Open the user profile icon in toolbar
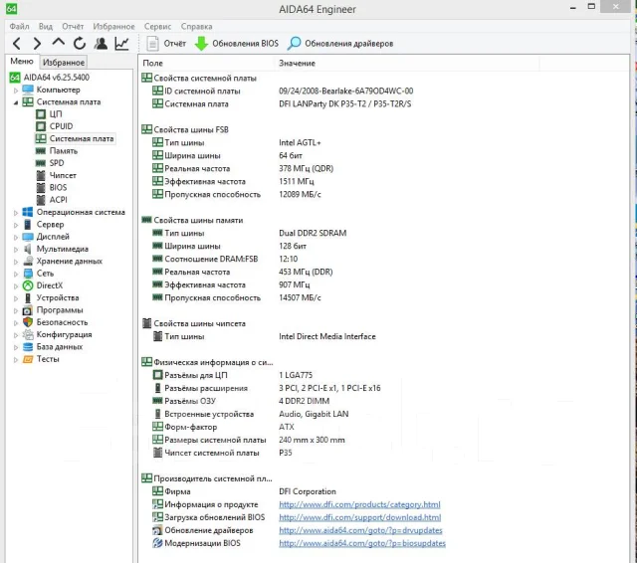 [x=101, y=44]
